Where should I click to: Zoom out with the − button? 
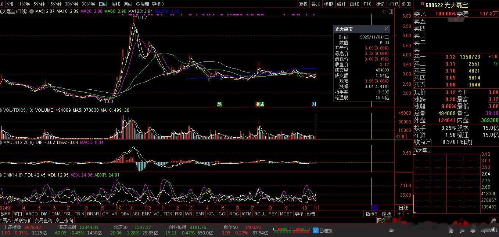coord(408,214)
